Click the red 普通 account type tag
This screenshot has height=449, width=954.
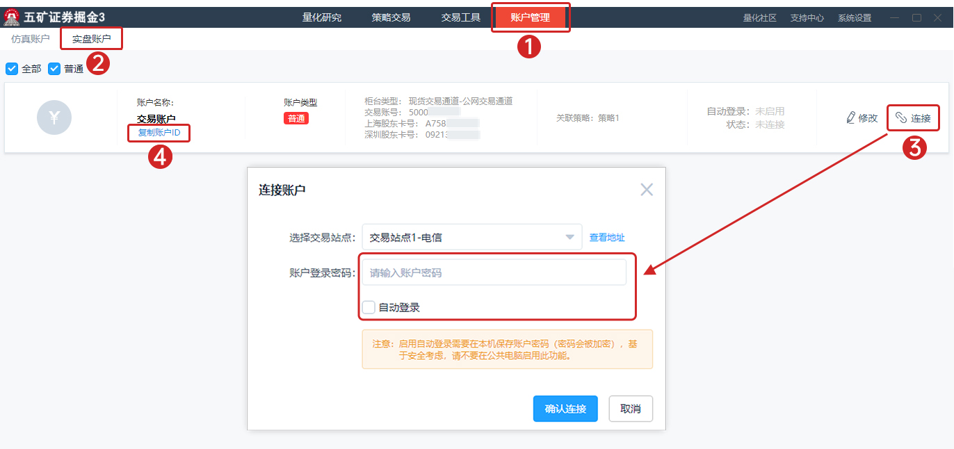click(296, 118)
